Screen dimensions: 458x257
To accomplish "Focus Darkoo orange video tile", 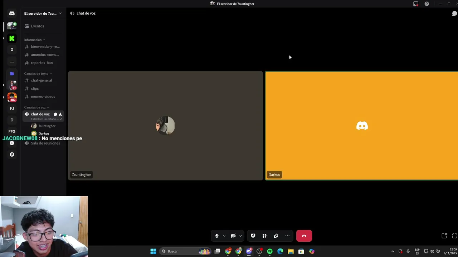I will click(362, 126).
